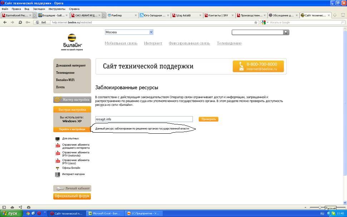Viewport: 347px width, 217px height.
Task: Click the Opera Turbo icon in the status bar
Action: (x=29, y=207)
